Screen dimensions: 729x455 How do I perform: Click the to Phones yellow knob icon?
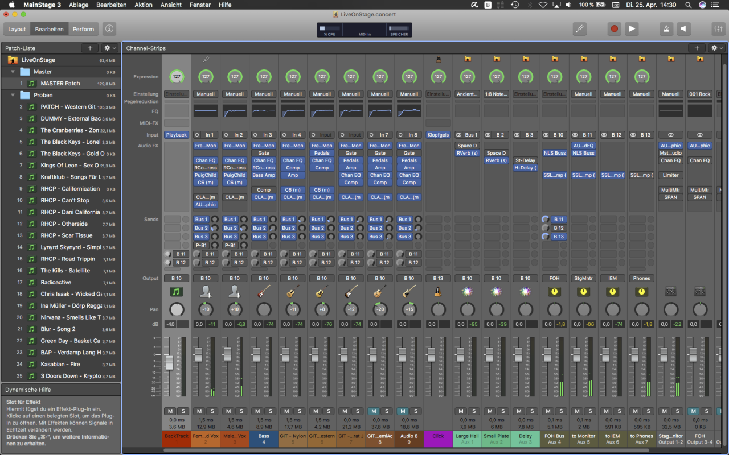tap(642, 292)
